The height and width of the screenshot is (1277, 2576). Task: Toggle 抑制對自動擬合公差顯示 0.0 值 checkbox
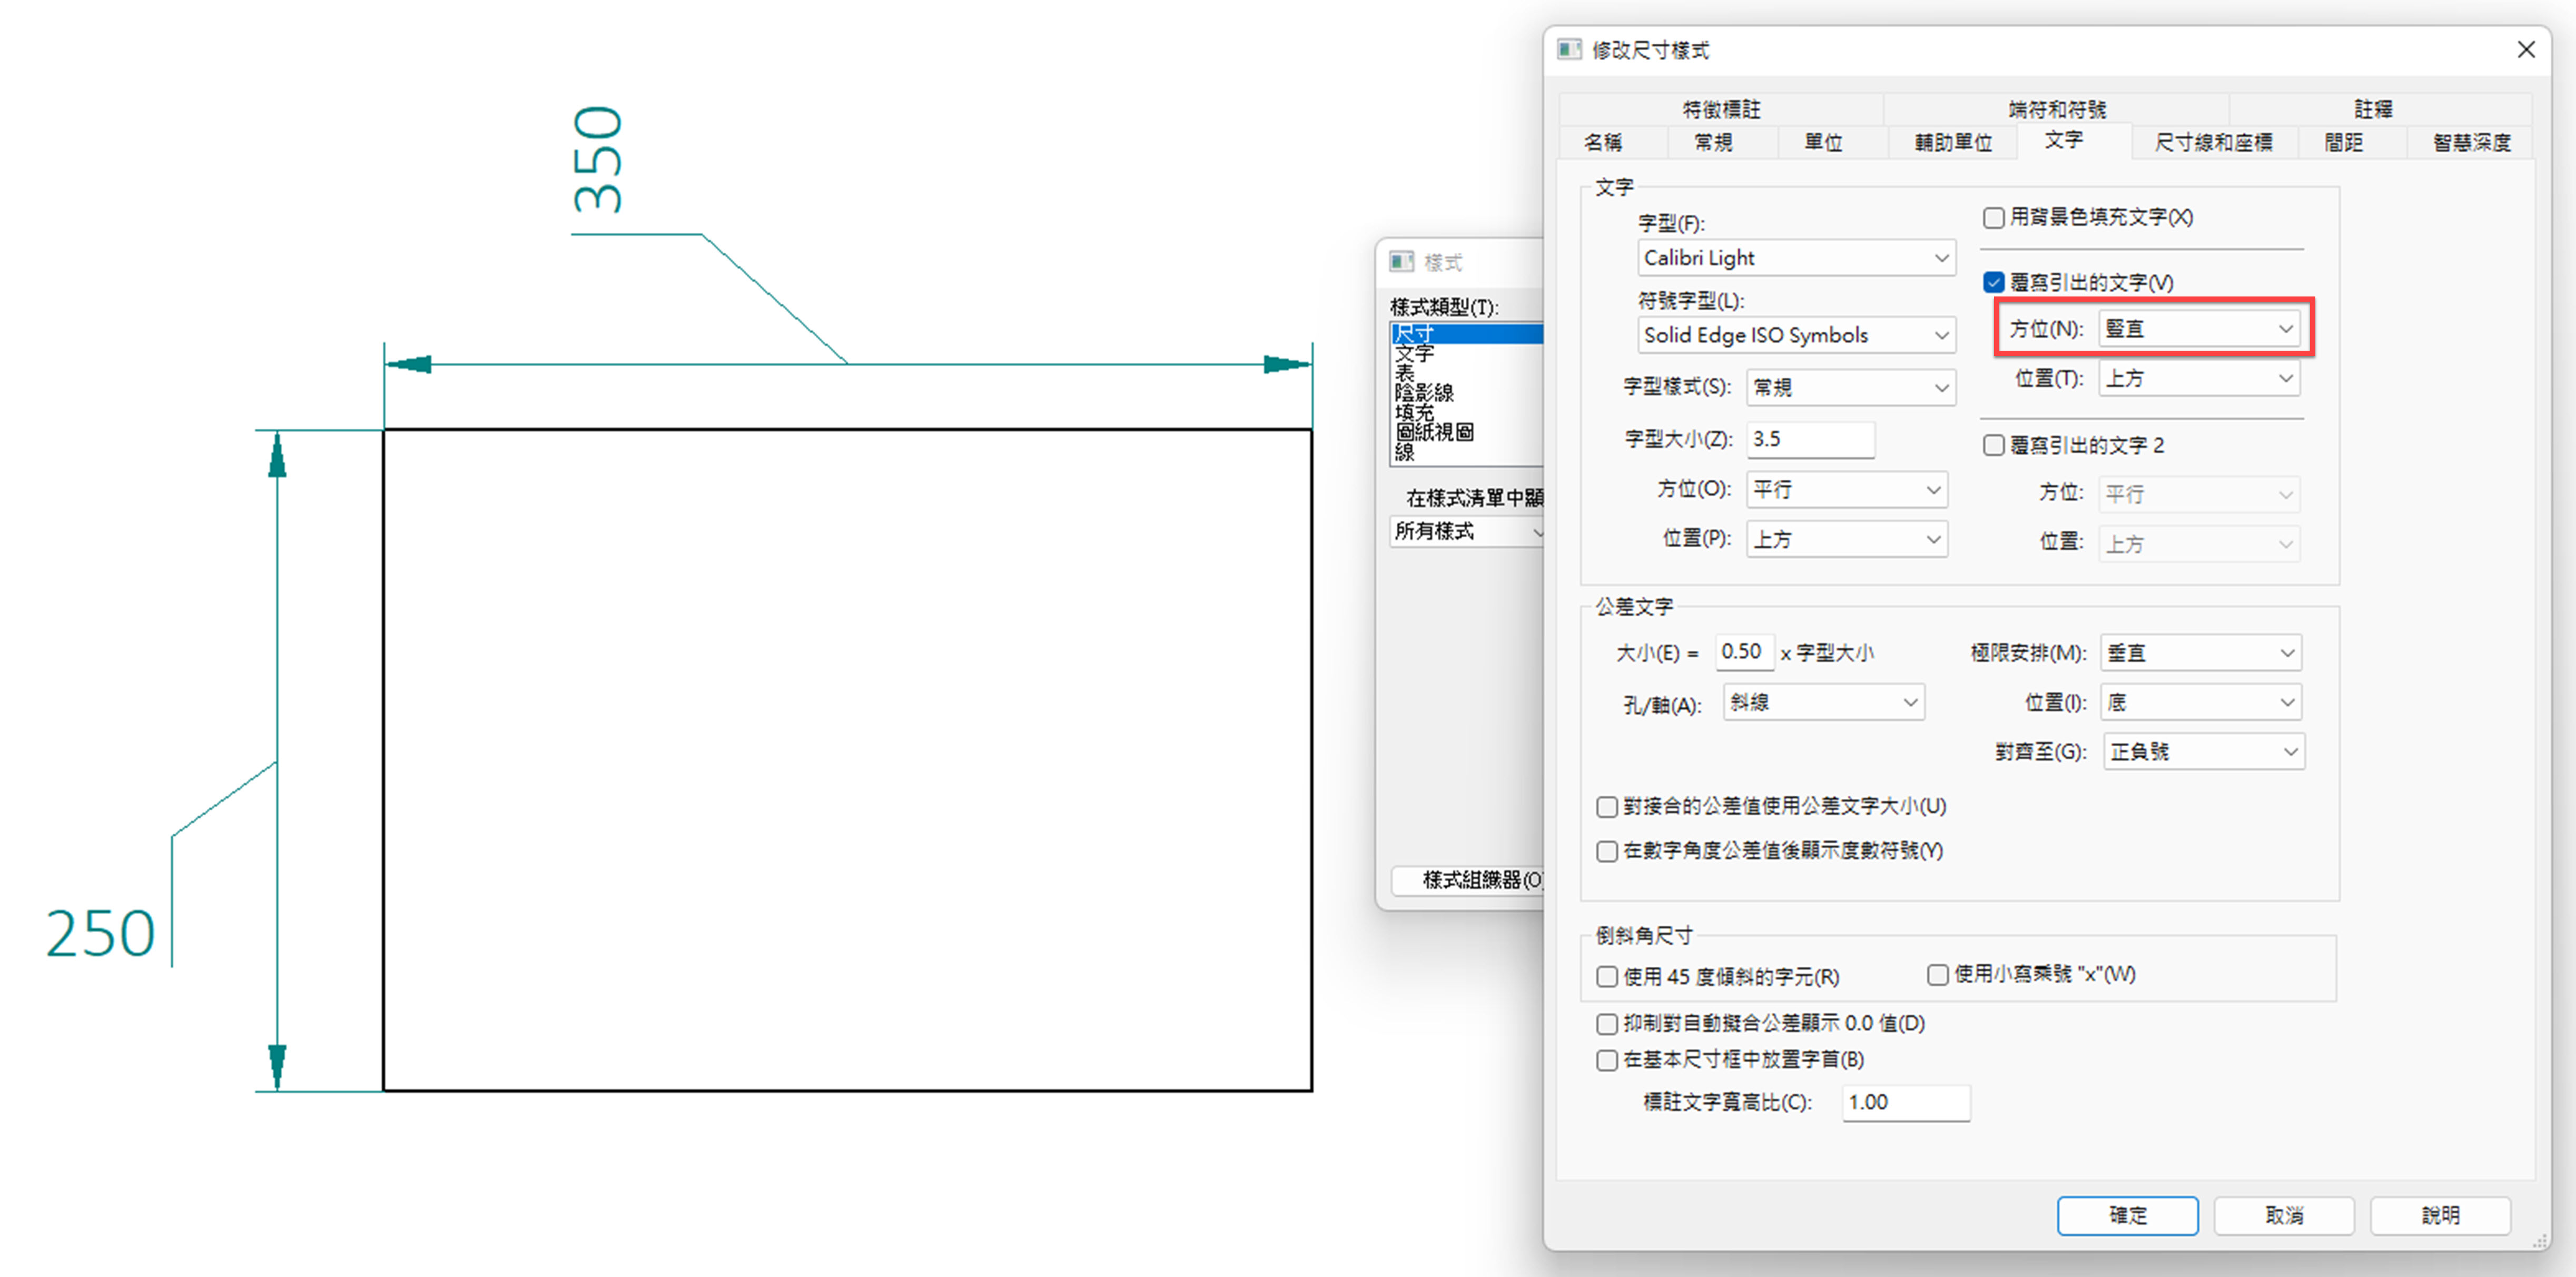[x=1606, y=1024]
